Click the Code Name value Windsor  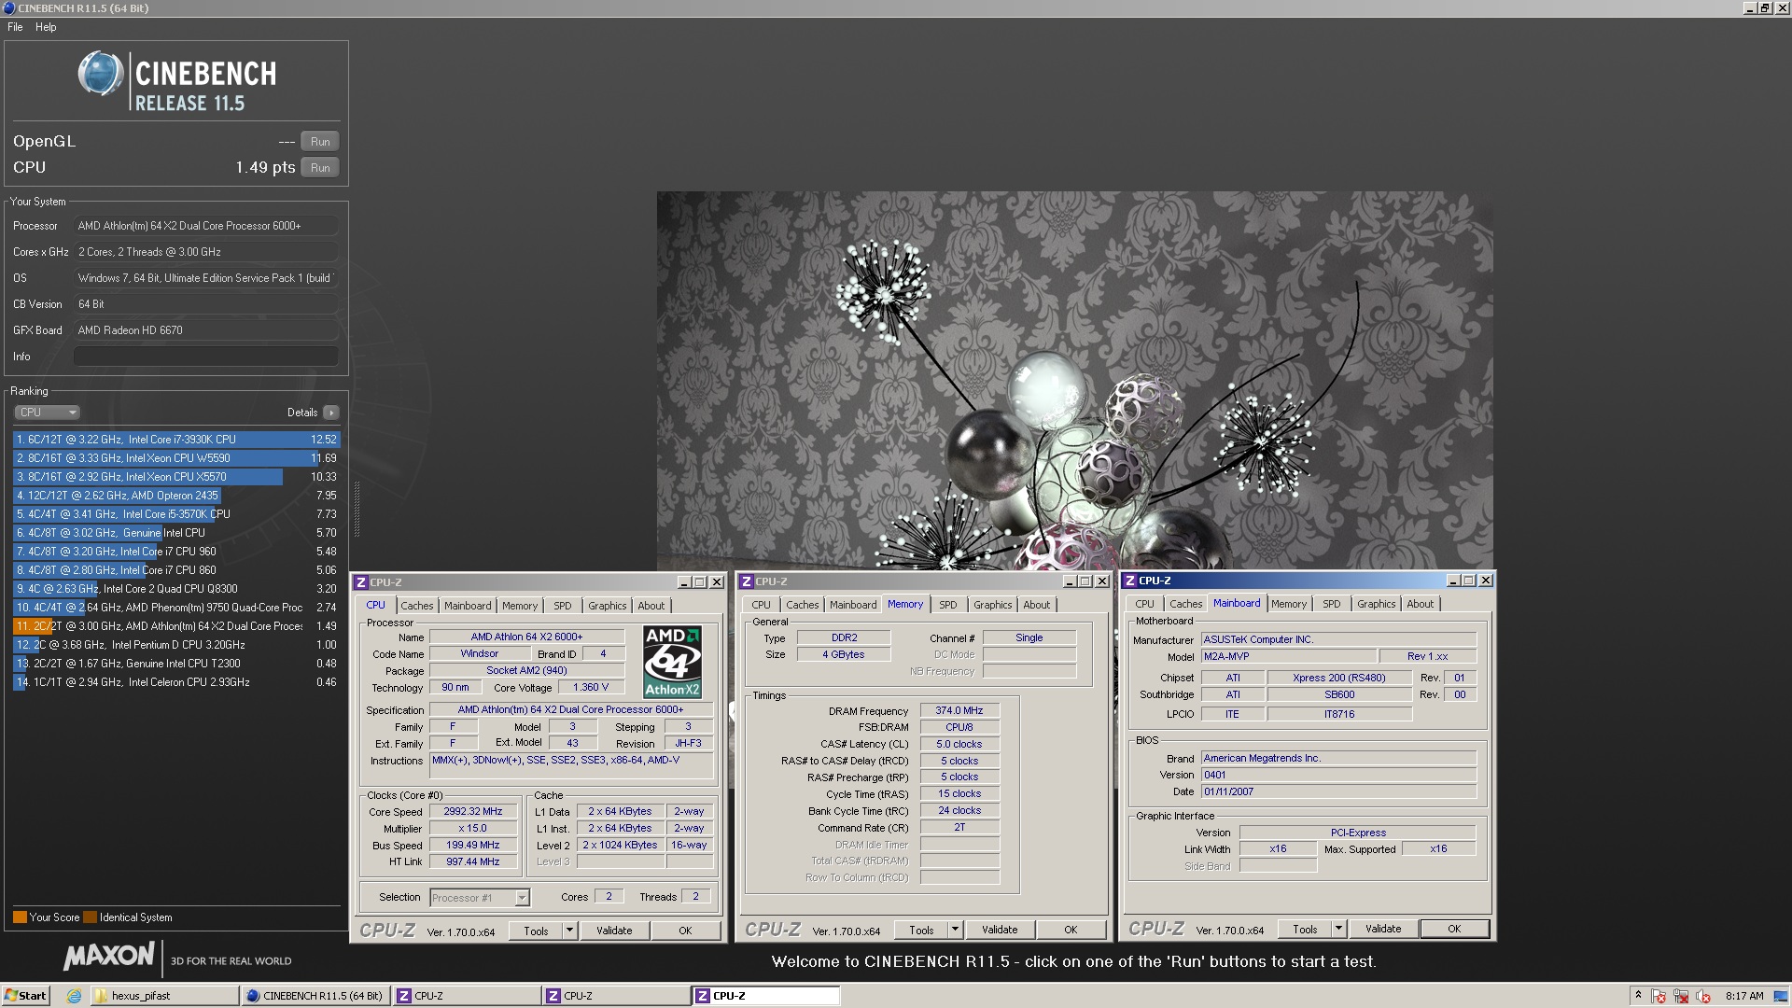[x=479, y=654]
